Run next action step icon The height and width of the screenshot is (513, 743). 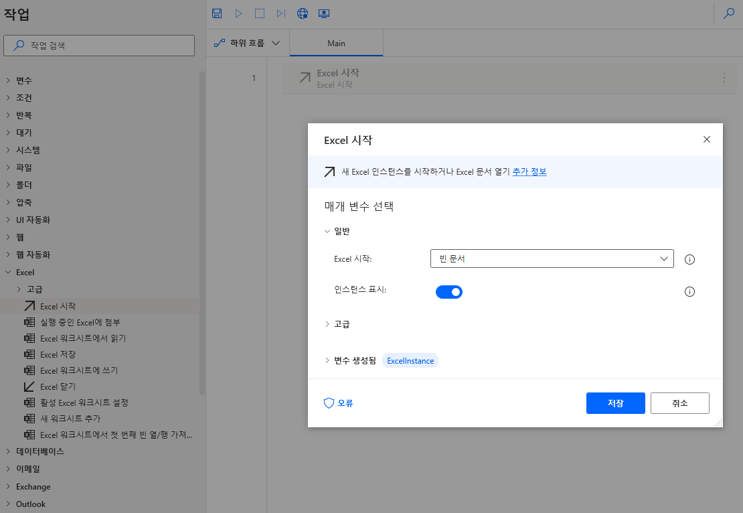tap(281, 13)
